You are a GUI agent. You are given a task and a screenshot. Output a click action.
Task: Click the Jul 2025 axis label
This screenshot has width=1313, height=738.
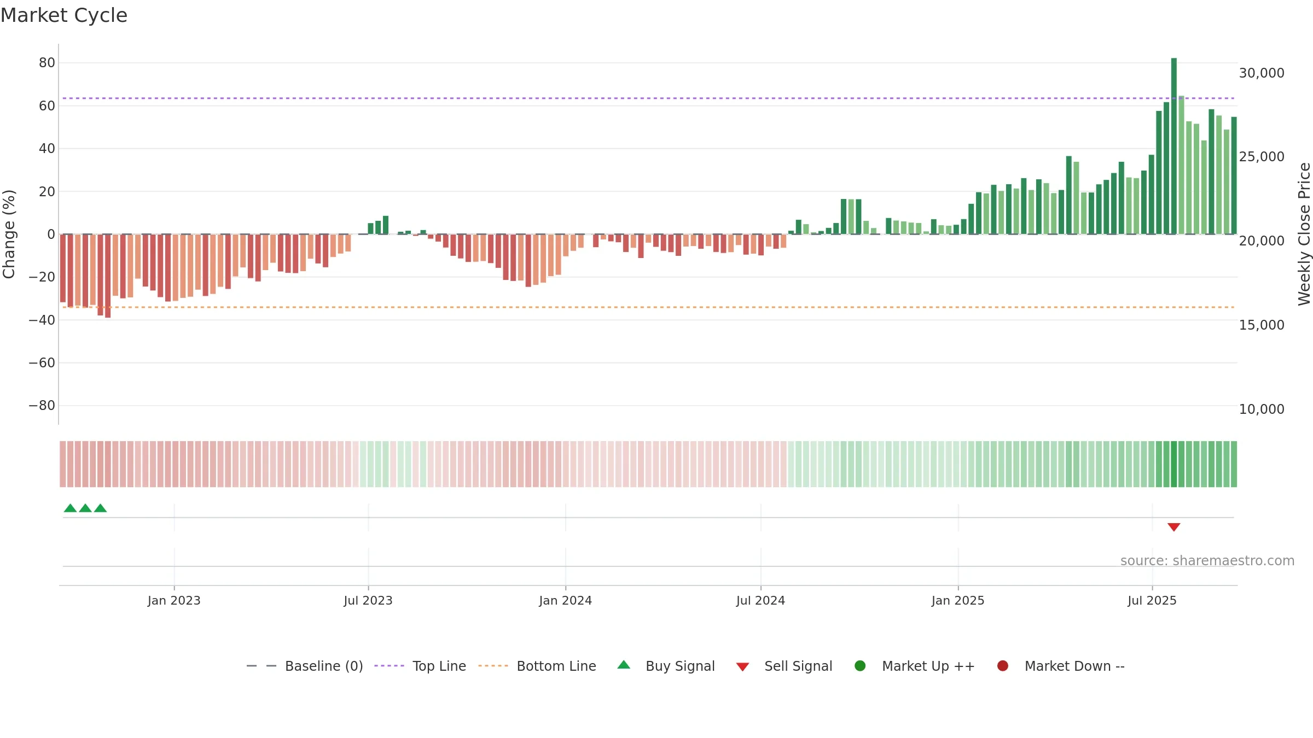pos(1152,601)
